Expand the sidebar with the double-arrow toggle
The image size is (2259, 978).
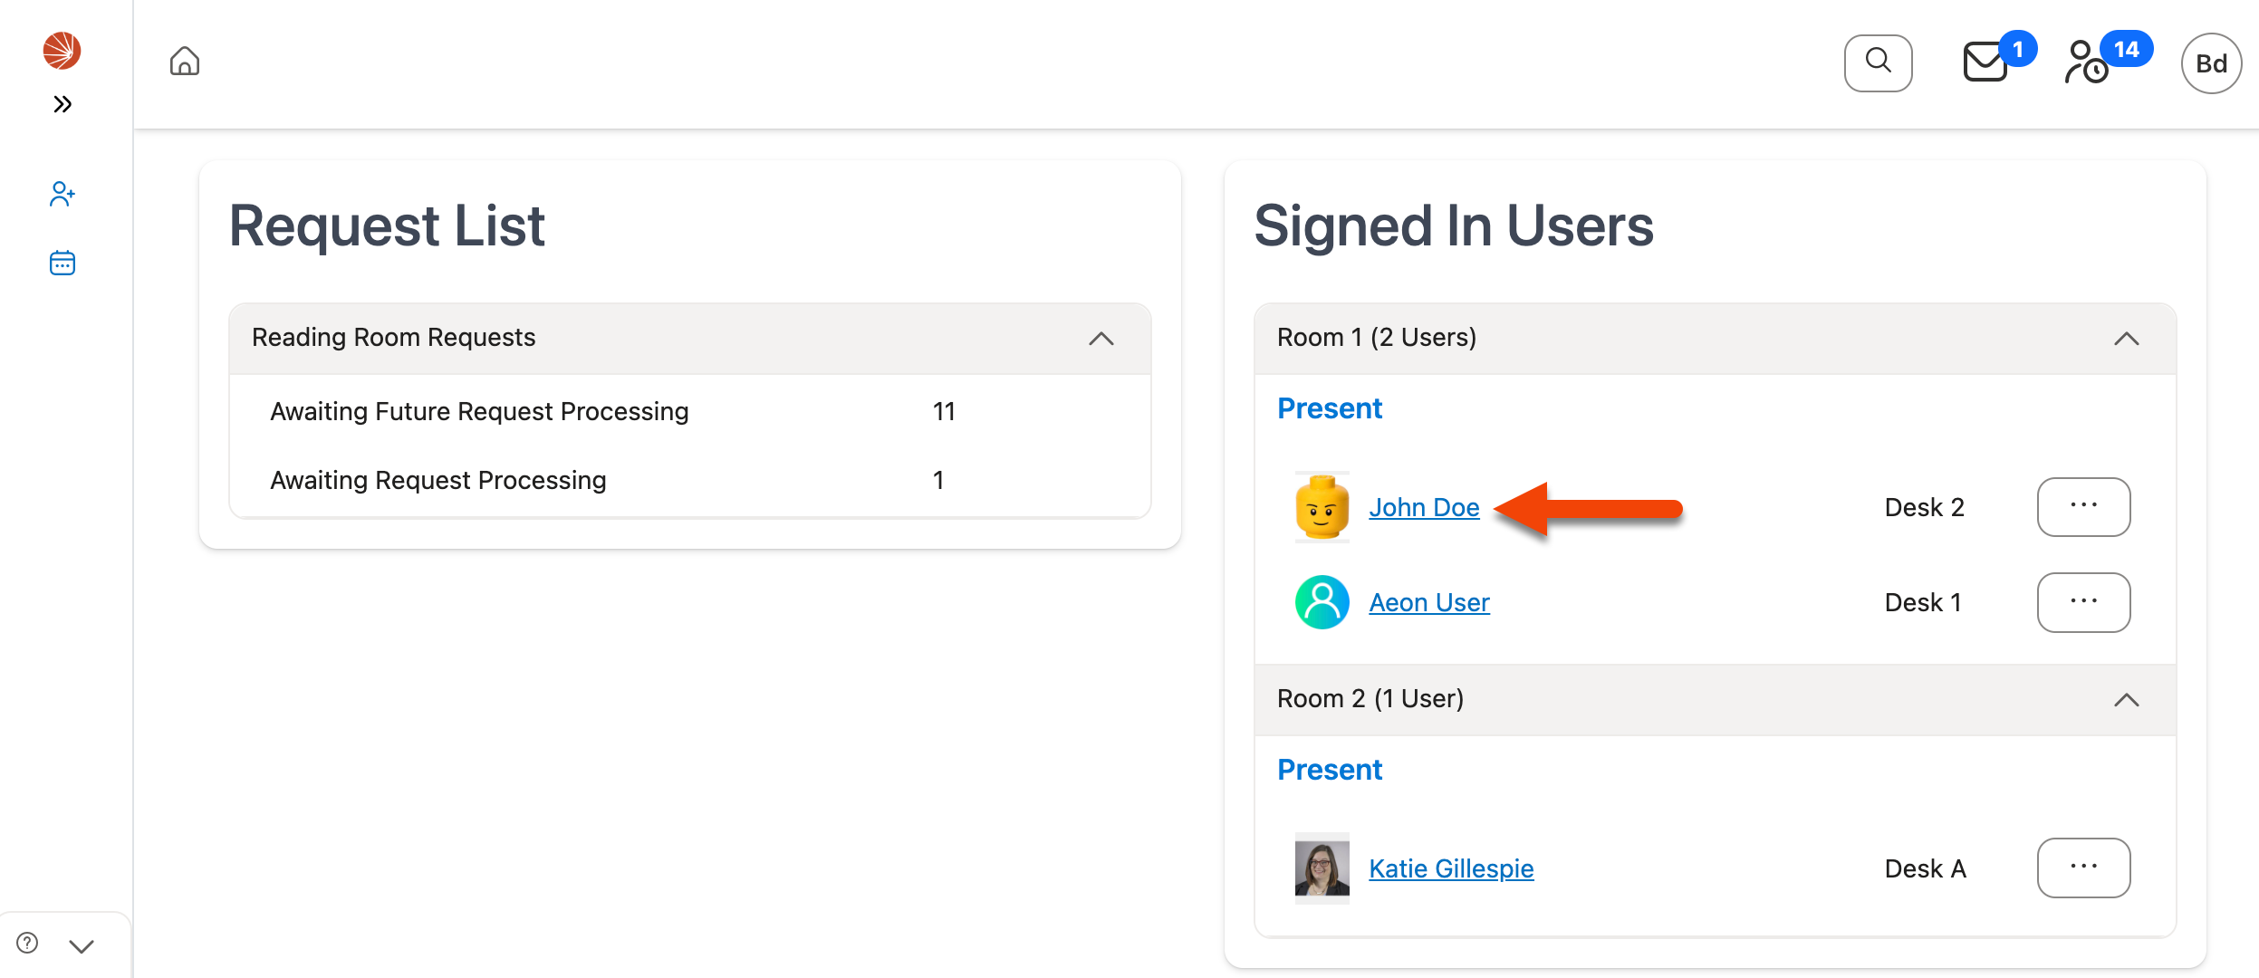point(62,103)
